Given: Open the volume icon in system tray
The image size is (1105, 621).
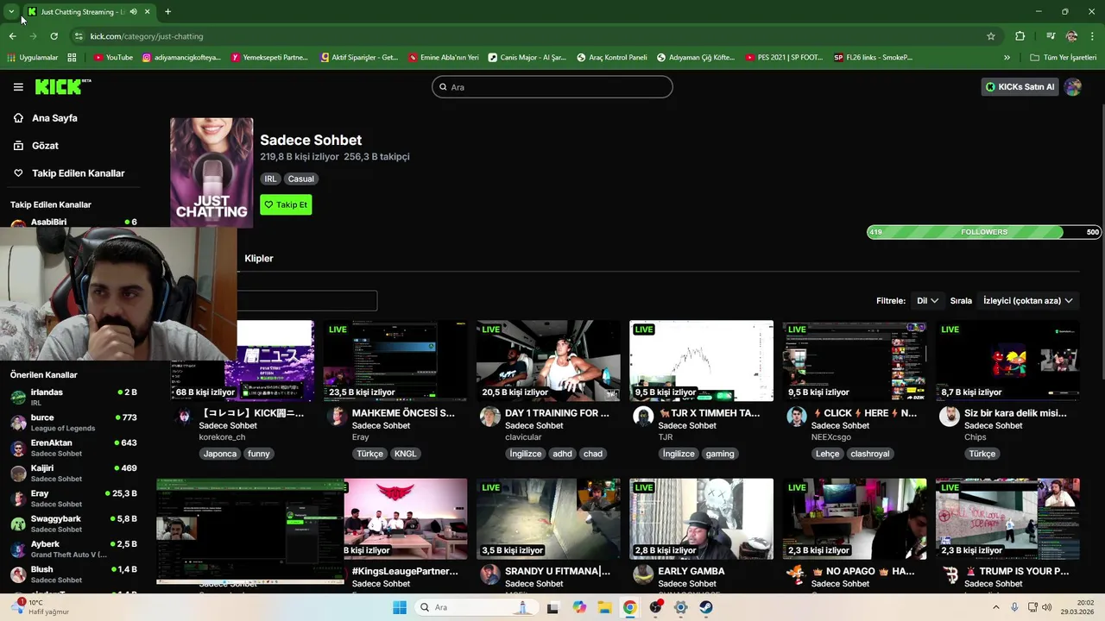Looking at the screenshot, I should pos(1047,607).
